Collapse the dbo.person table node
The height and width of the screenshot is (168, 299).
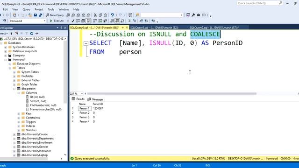pyautogui.click(x=14, y=89)
